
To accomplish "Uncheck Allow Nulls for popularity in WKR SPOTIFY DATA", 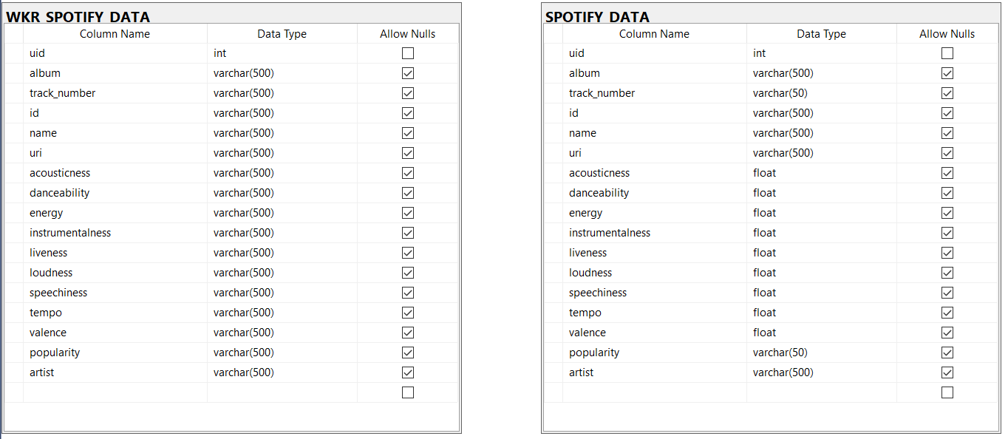I will 407,353.
